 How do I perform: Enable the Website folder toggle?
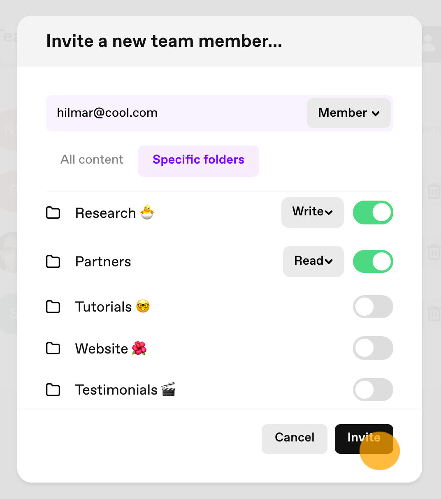click(x=373, y=348)
